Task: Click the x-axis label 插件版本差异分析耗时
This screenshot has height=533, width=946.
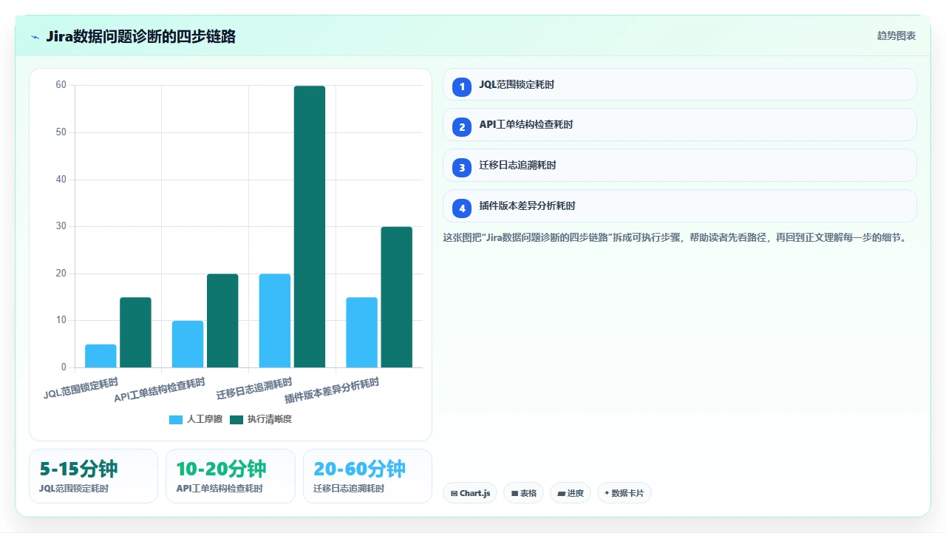Action: pos(332,390)
